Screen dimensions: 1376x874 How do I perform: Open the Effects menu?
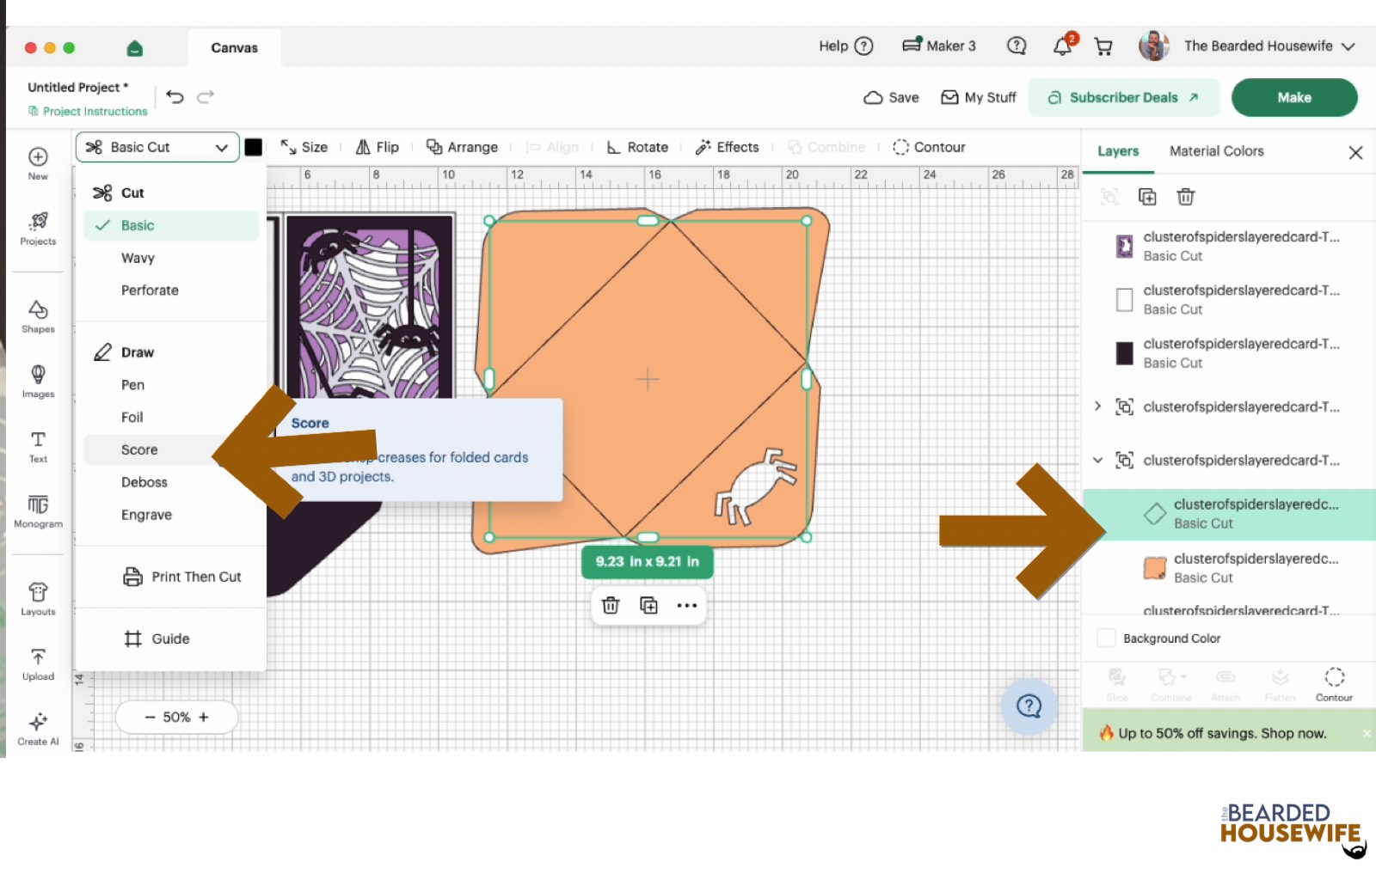tap(727, 147)
